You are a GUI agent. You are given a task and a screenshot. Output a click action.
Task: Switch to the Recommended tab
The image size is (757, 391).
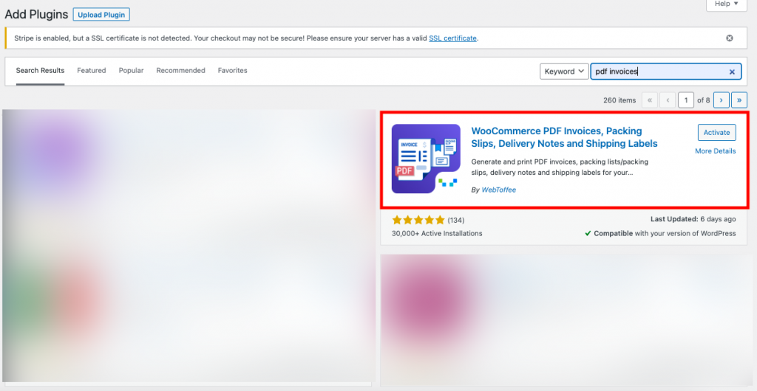(180, 71)
